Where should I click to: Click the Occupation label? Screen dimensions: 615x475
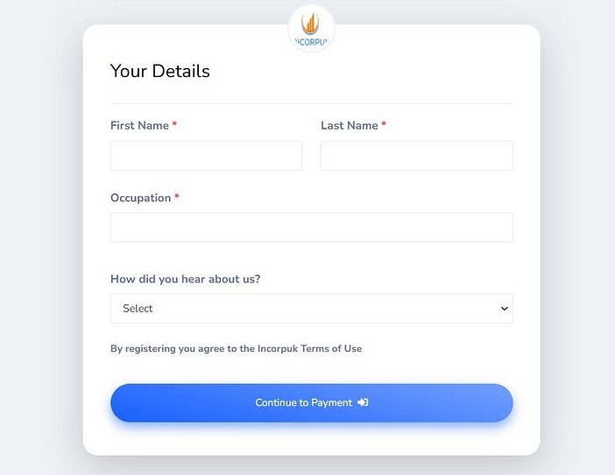coord(141,198)
